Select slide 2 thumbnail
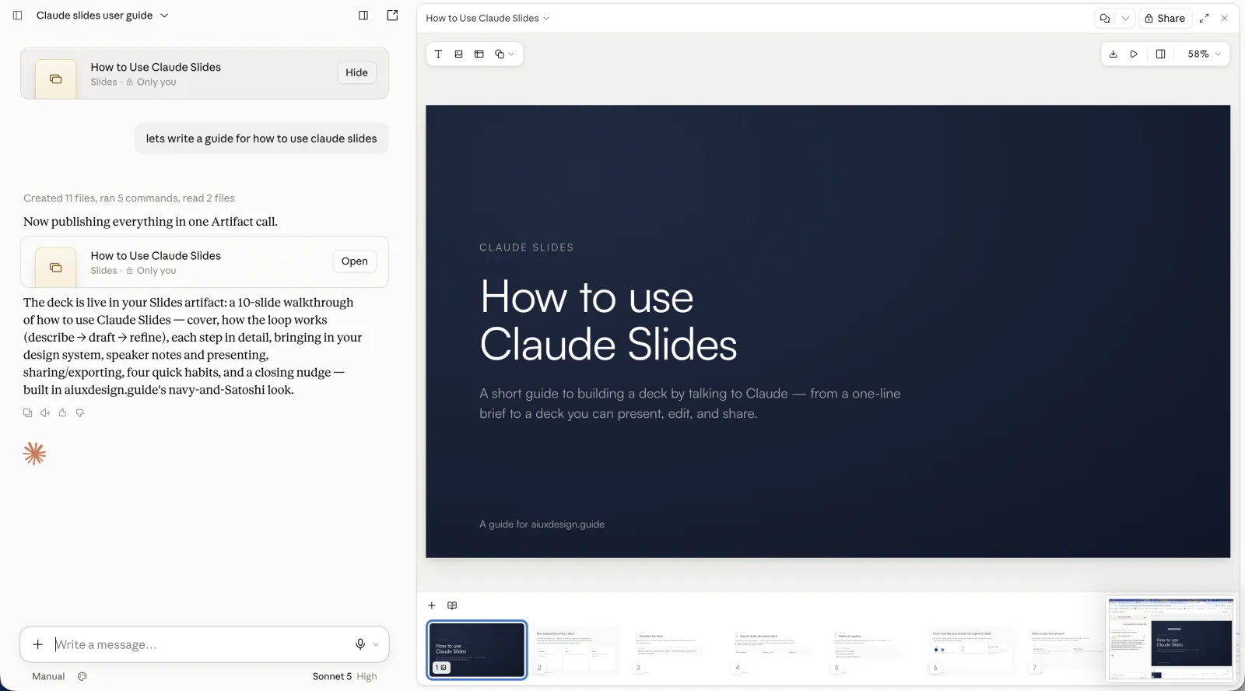This screenshot has height=691, width=1245. (x=577, y=650)
